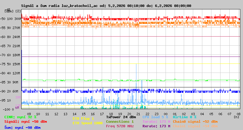Select the light blue 'CPU load 5 %' legend entry
Screen dimensions: 243x130
[x=155, y=117]
